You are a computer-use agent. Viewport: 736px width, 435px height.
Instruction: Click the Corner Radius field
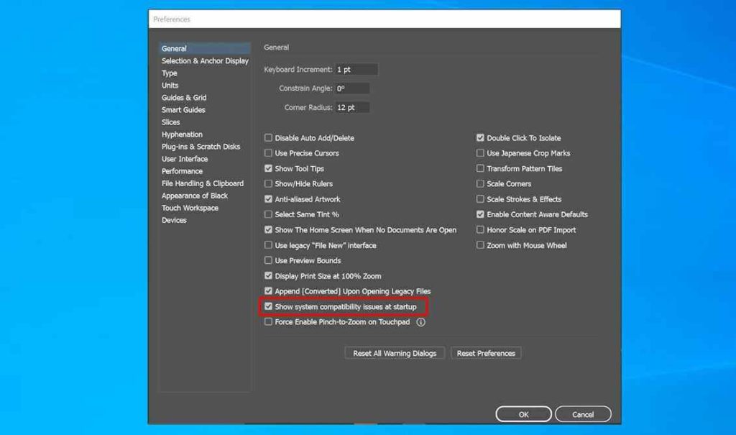pos(352,108)
